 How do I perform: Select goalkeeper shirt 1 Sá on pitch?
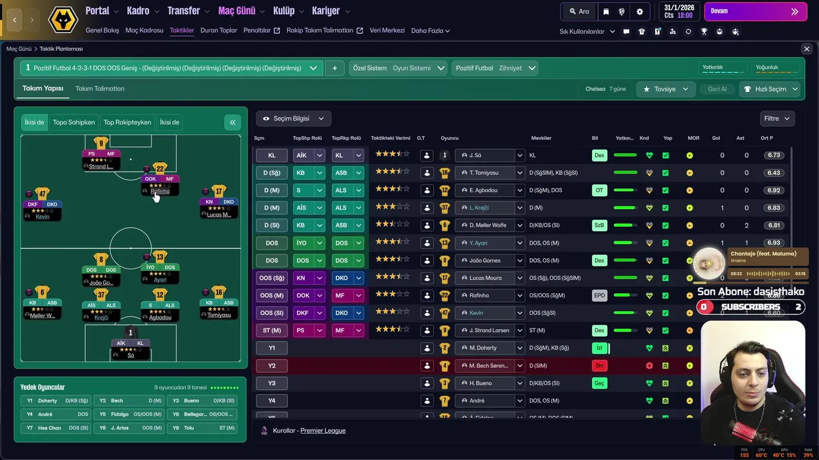pos(131,332)
